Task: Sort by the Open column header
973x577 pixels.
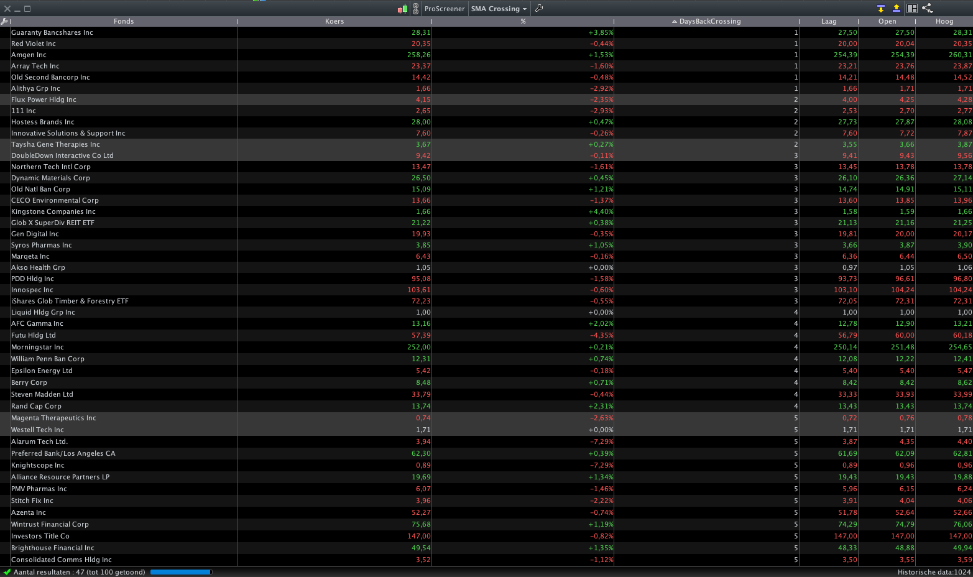Action: 887,21
